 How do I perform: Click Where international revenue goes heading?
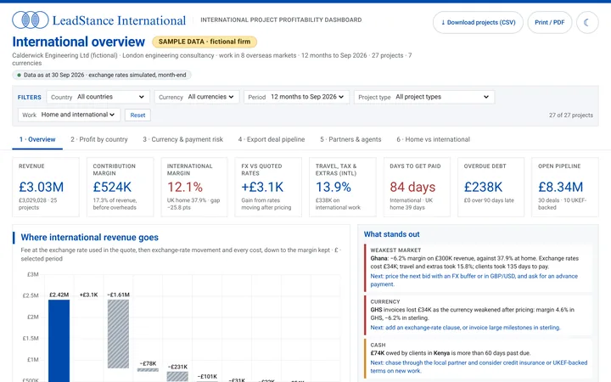(x=90, y=238)
